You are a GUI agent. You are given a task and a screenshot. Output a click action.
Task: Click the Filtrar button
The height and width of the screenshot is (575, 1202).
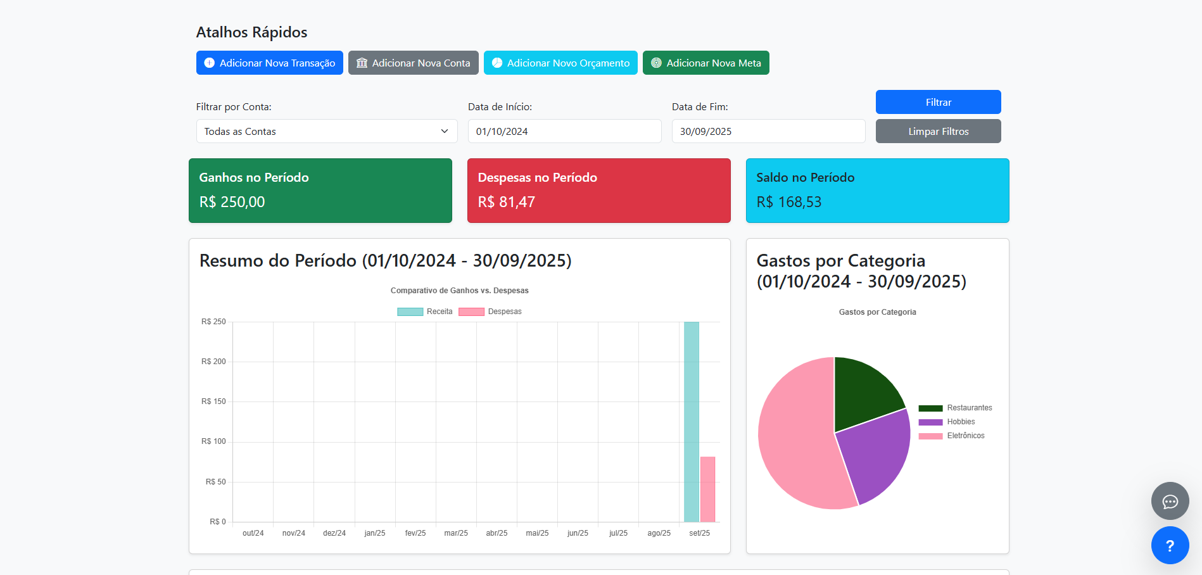938,102
